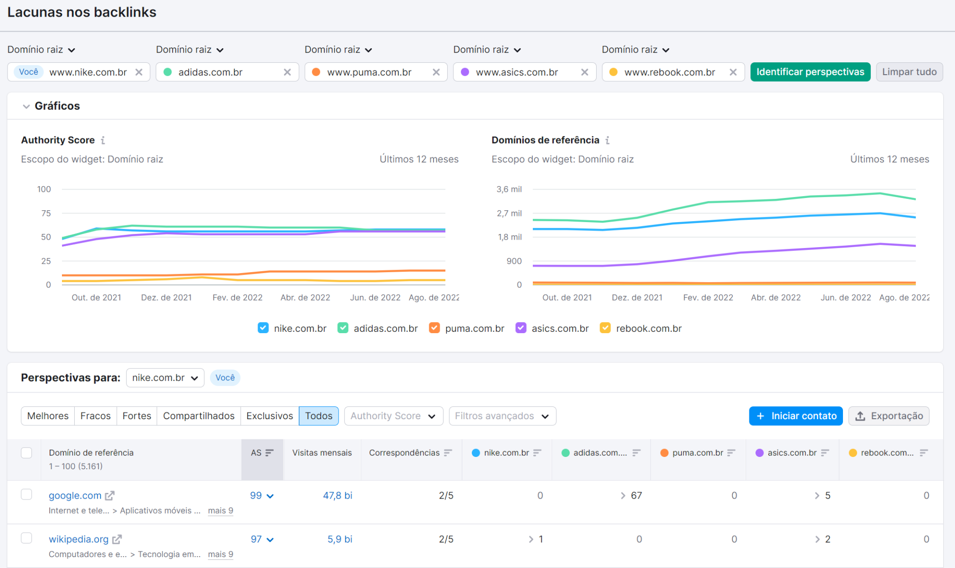Image resolution: width=955 pixels, height=568 pixels.
Task: Open Domínio raiz dropdown above adidas domain
Action: click(x=190, y=50)
